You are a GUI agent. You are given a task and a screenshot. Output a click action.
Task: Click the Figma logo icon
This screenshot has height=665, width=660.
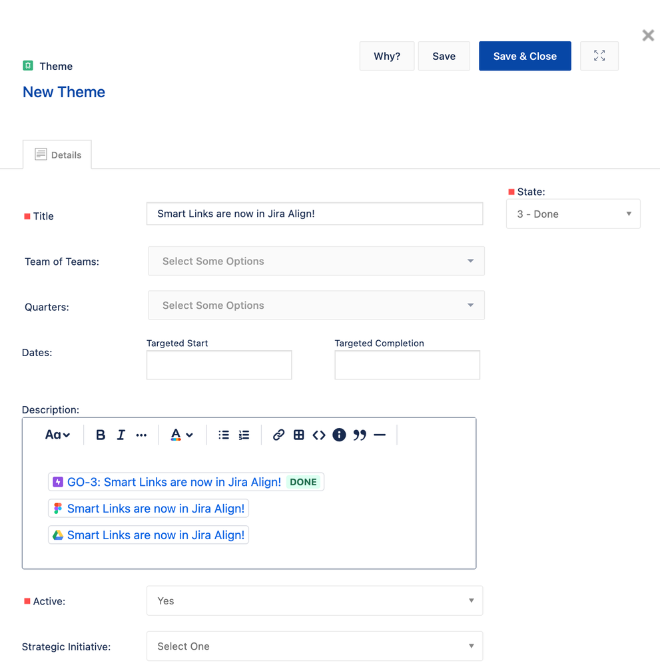click(58, 509)
